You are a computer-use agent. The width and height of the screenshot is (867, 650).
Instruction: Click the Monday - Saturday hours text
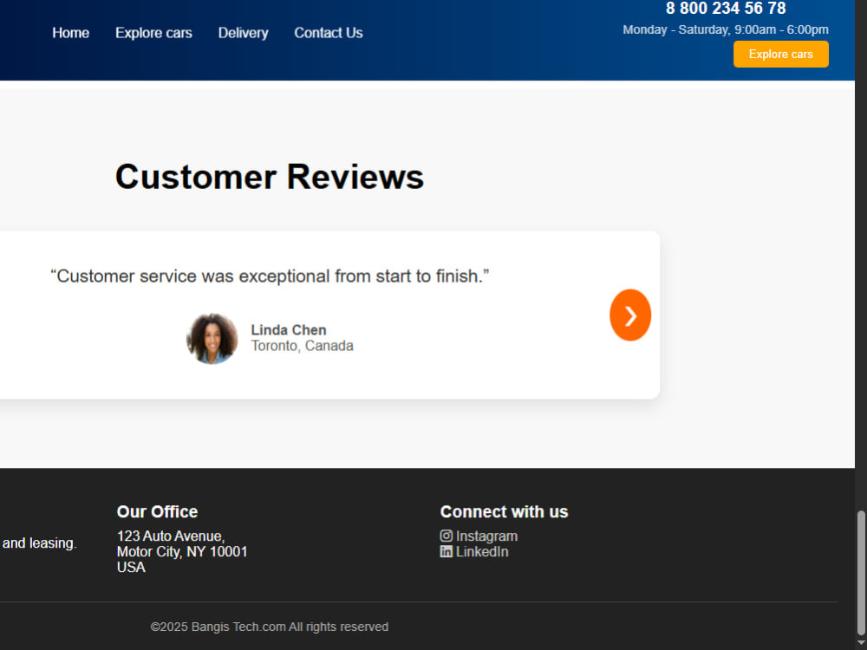[726, 29]
